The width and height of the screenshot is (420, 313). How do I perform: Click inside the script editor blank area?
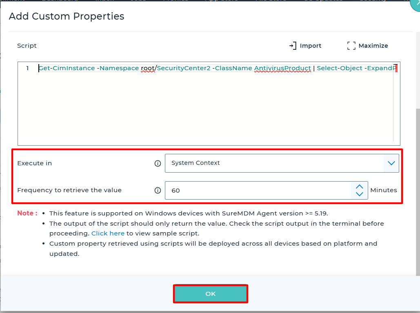(204, 110)
